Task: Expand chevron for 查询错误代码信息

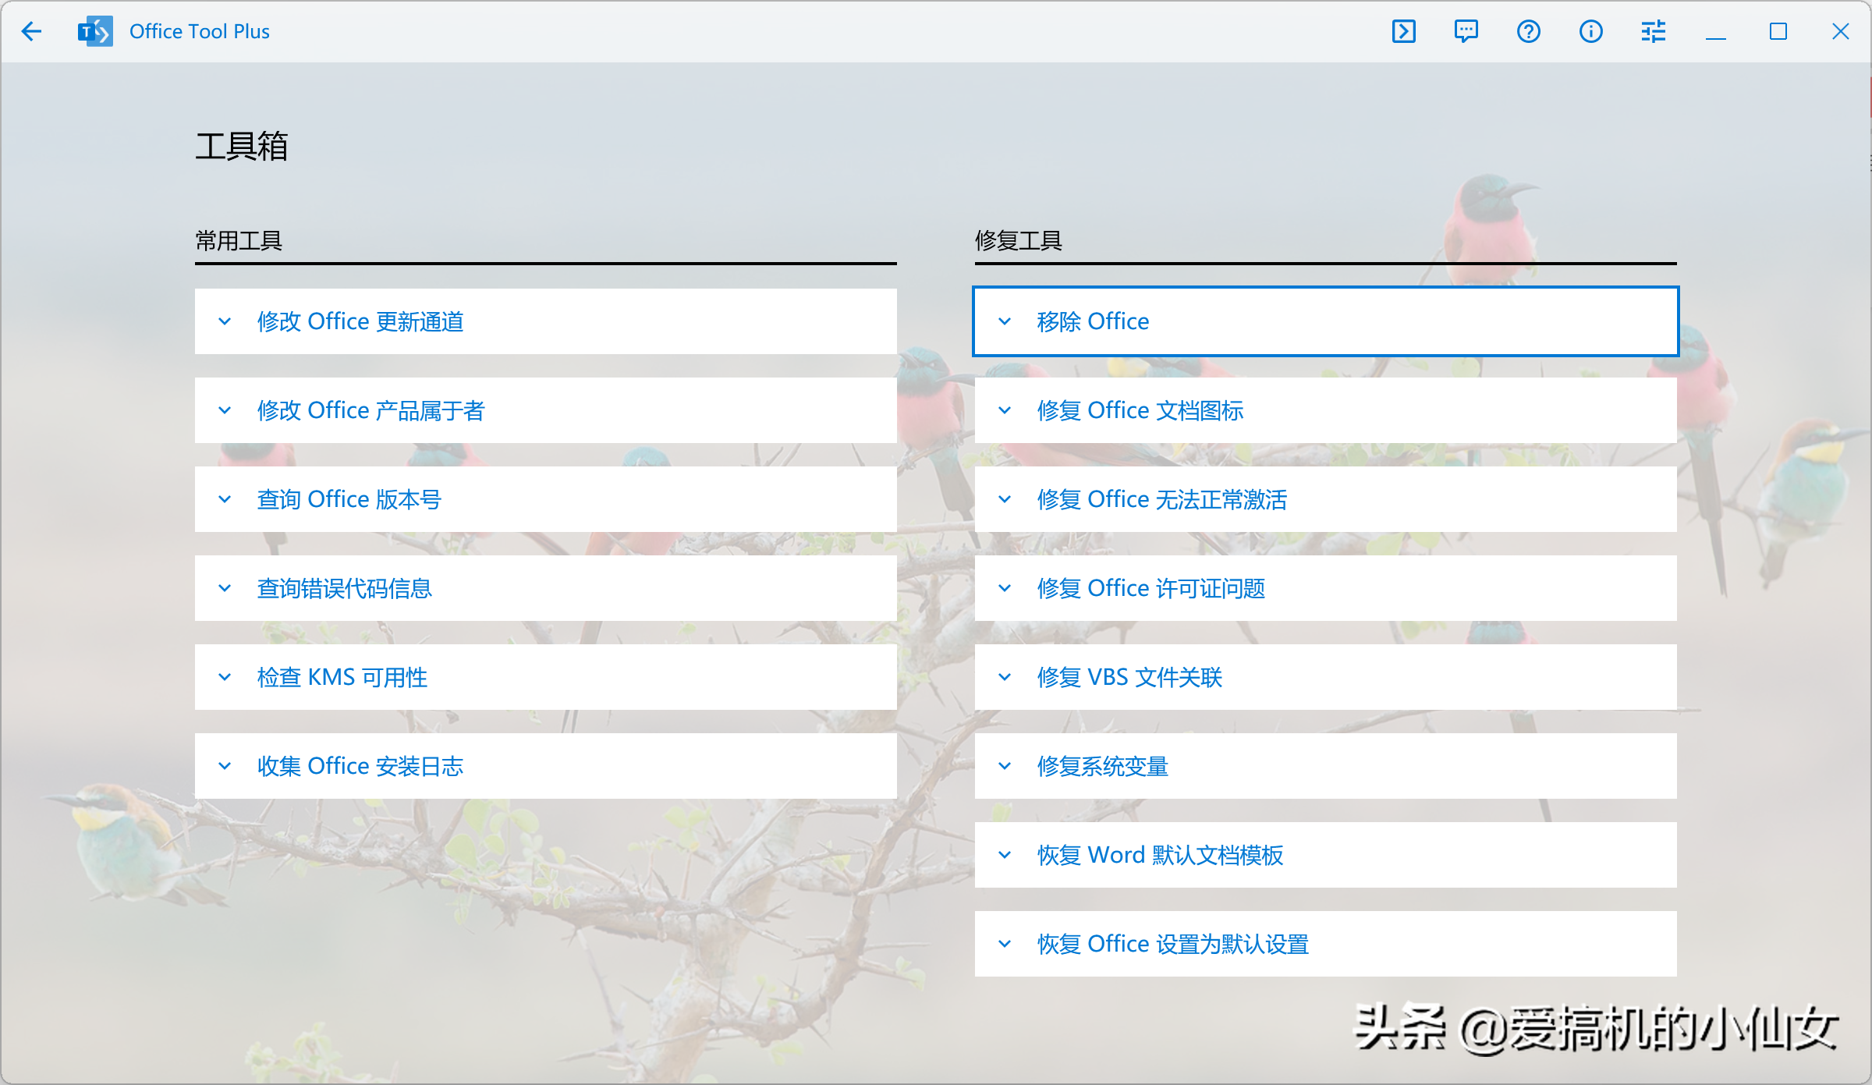Action: pyautogui.click(x=225, y=588)
